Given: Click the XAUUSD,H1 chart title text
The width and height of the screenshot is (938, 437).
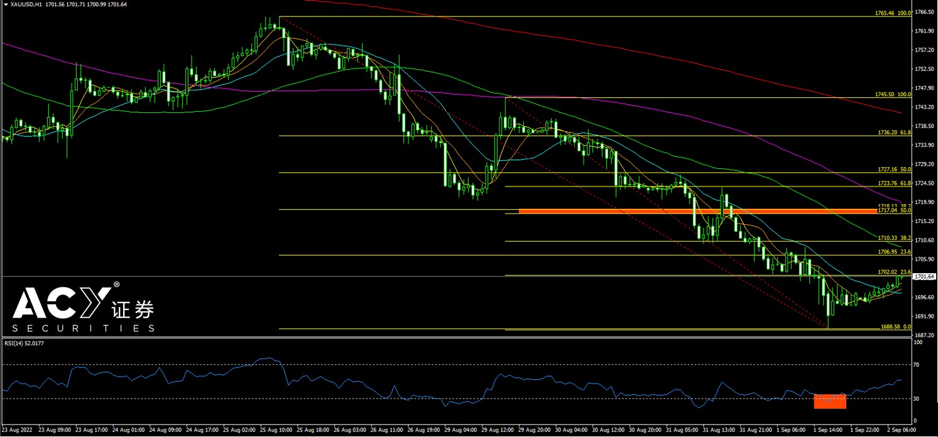Looking at the screenshot, I should click(x=25, y=4).
